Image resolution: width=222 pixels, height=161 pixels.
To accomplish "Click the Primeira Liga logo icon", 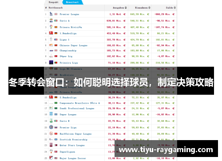I will (x=51, y=63).
